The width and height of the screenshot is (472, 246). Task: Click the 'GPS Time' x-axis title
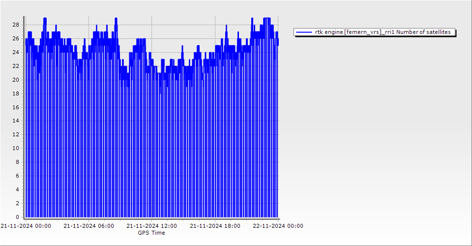(x=151, y=233)
